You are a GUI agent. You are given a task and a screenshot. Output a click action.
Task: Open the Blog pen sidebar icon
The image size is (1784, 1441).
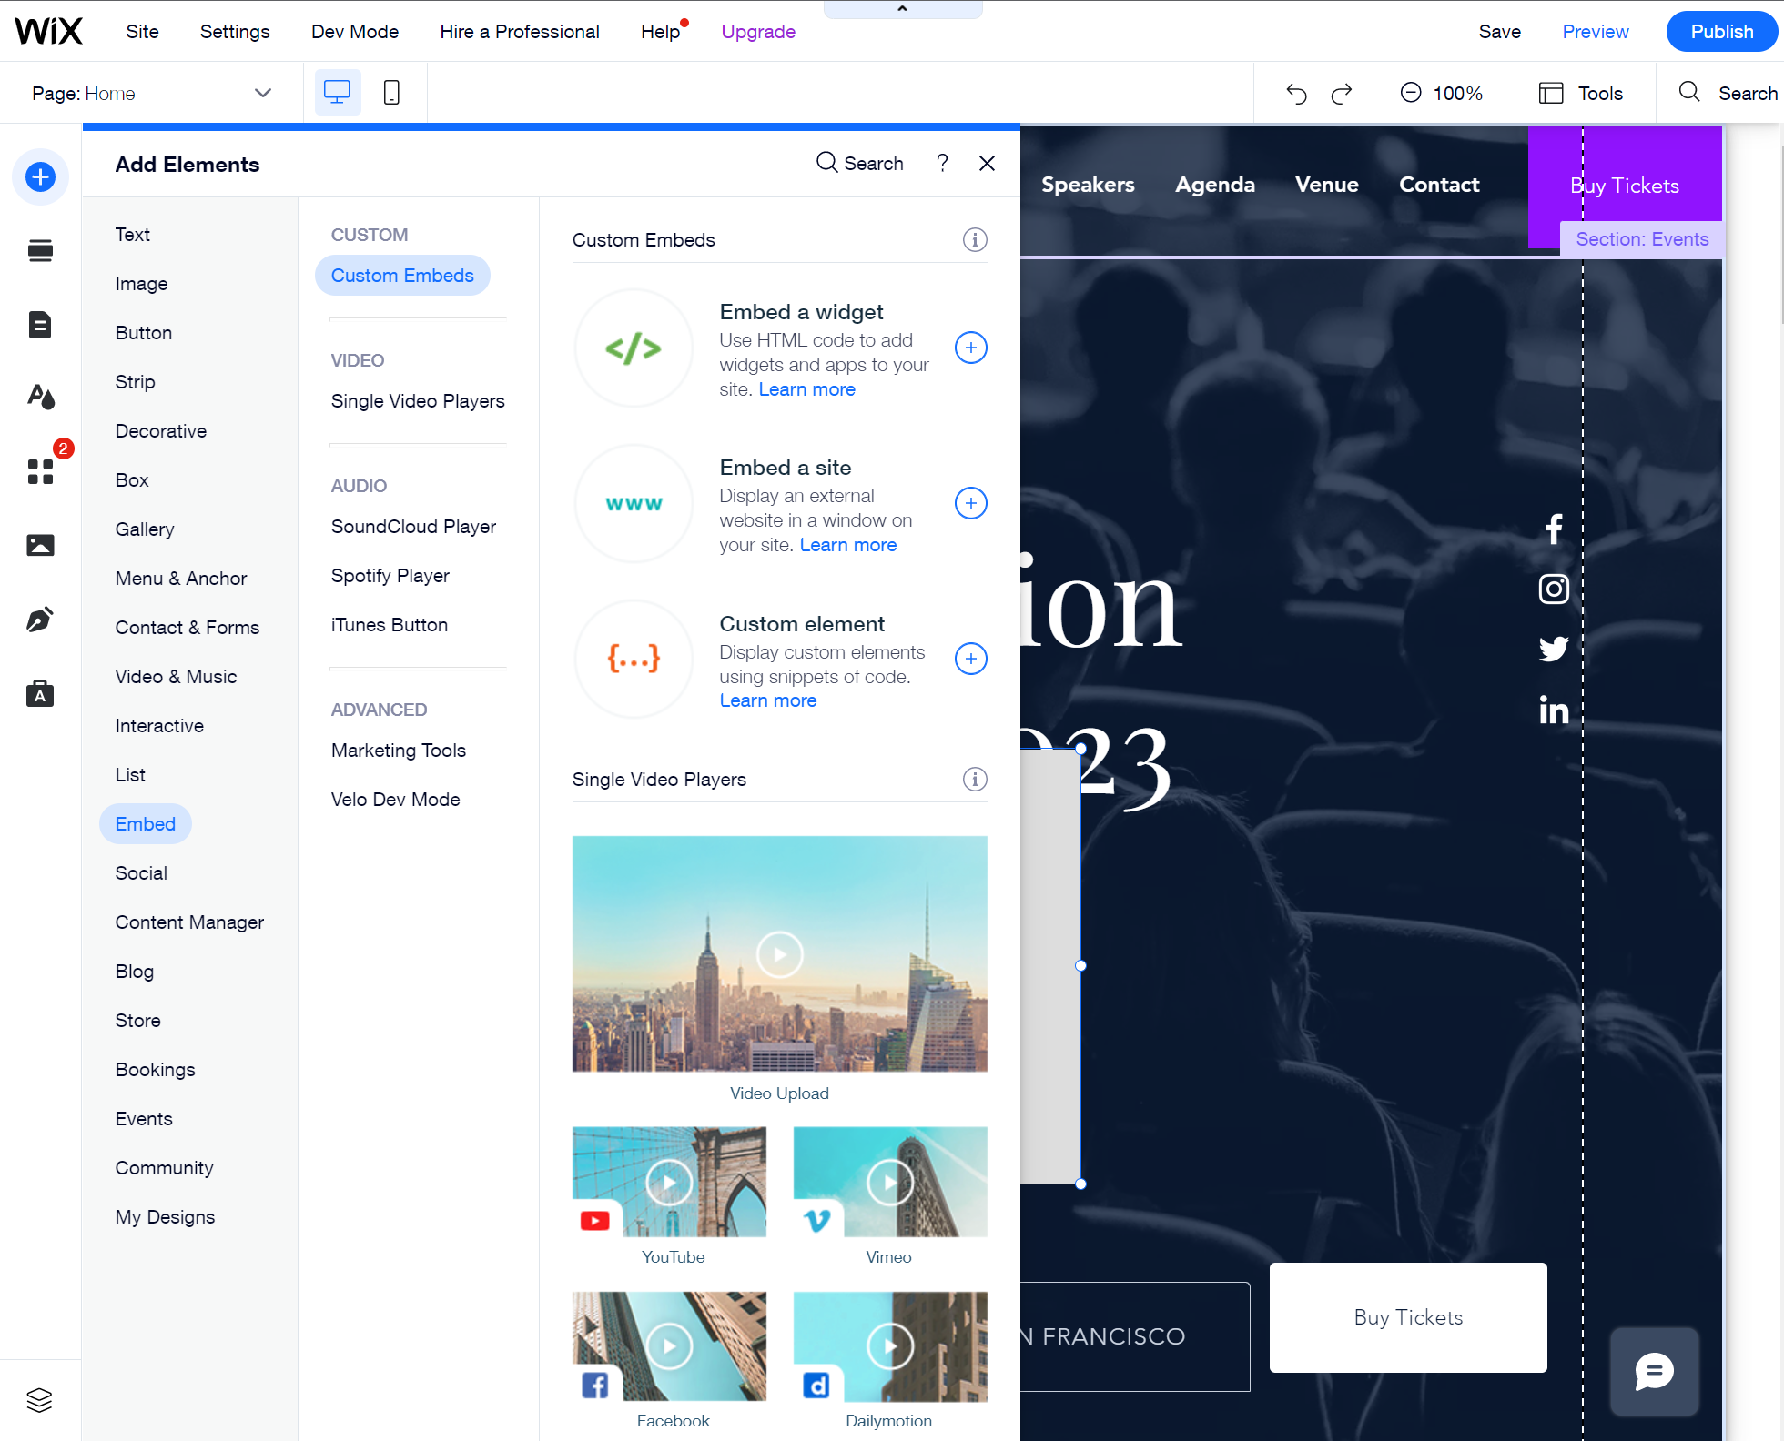(40, 620)
